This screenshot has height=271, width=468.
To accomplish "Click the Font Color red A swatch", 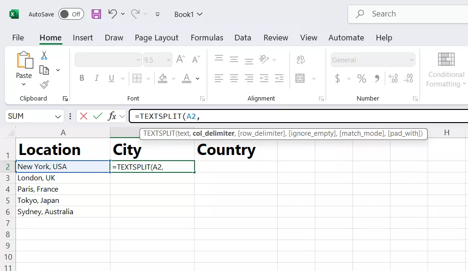I will pos(187,78).
